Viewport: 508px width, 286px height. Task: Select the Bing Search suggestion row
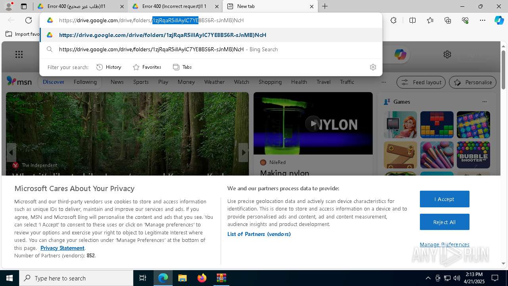coord(211,49)
